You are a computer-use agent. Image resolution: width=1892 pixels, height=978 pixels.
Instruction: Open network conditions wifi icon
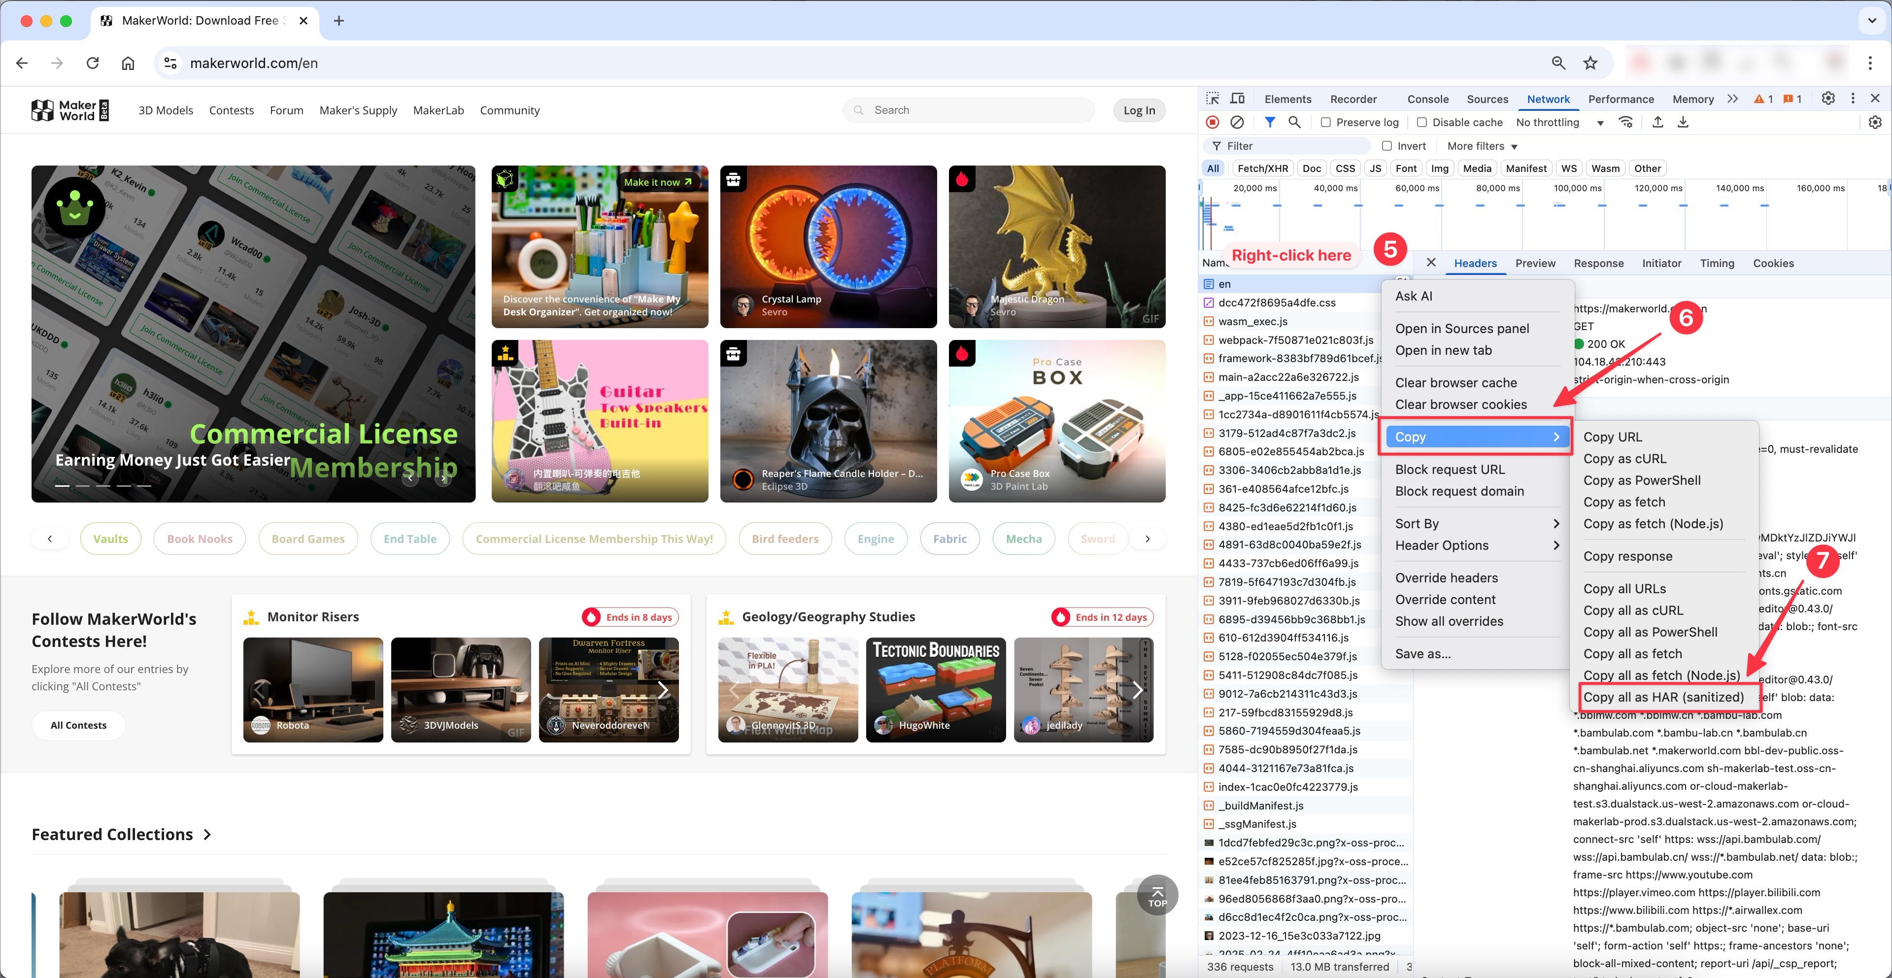(1626, 123)
